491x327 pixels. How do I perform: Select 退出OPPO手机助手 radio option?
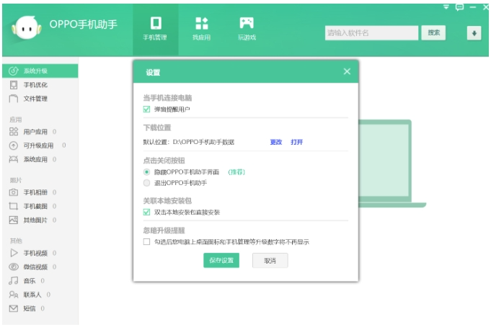tap(147, 183)
